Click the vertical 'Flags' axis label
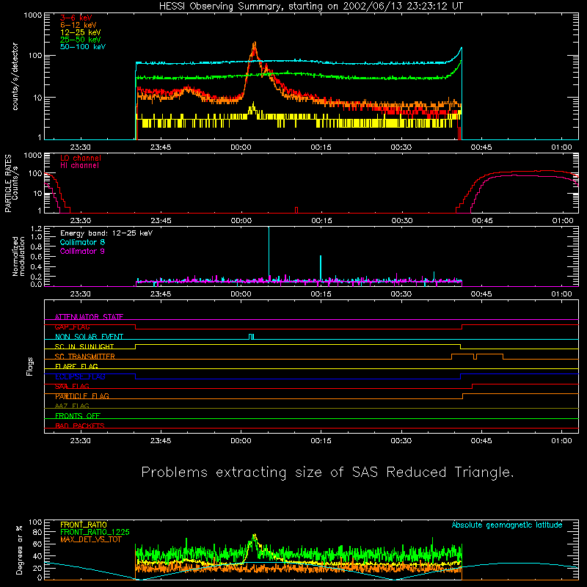Viewport: 587px width, 587px height. [30, 366]
